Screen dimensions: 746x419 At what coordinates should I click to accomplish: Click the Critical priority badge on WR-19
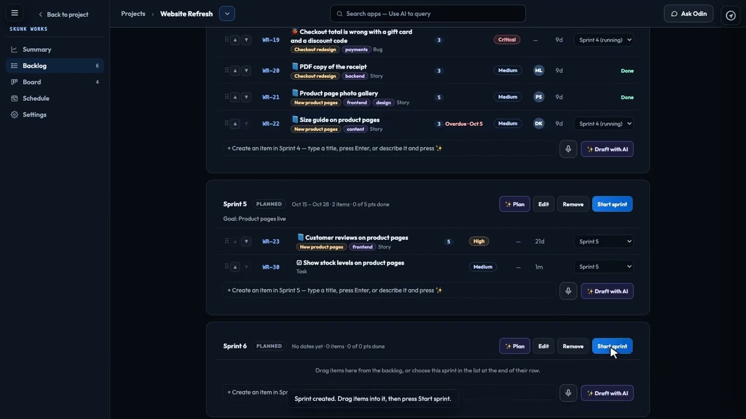[506, 40]
